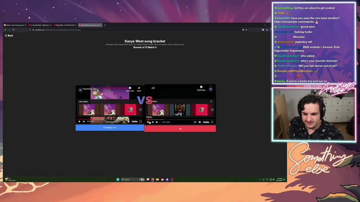Play the Everything I Am video
This screenshot has height=202, width=360.
tap(79, 121)
